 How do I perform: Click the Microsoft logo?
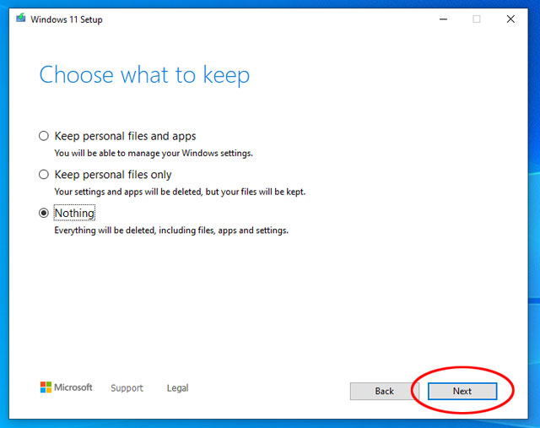(x=66, y=387)
